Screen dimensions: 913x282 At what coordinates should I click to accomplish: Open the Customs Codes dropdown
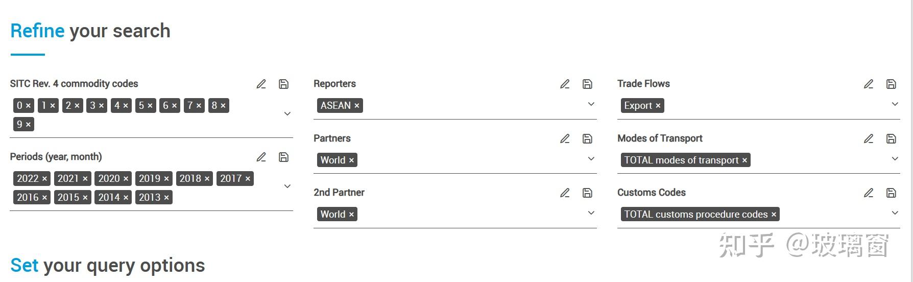click(895, 213)
